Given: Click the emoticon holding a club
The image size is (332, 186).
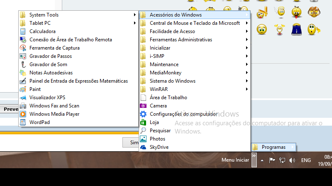Looking at the screenshot, I should click(262, 12).
